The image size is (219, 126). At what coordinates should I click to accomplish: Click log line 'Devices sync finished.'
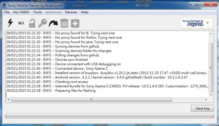point(47,60)
